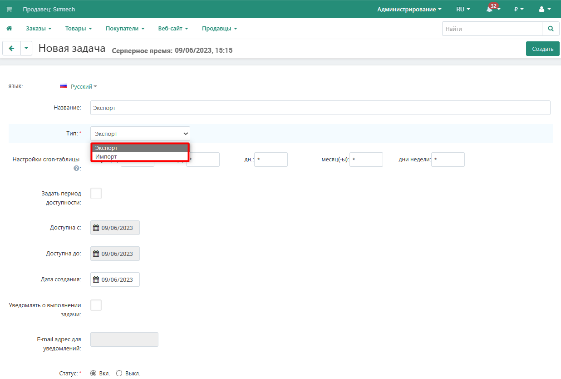Enable "Задать период доступности" checkbox
561x379 pixels.
point(96,194)
